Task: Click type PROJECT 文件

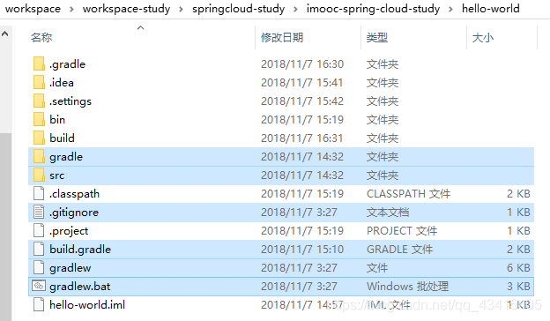Action: tap(402, 231)
